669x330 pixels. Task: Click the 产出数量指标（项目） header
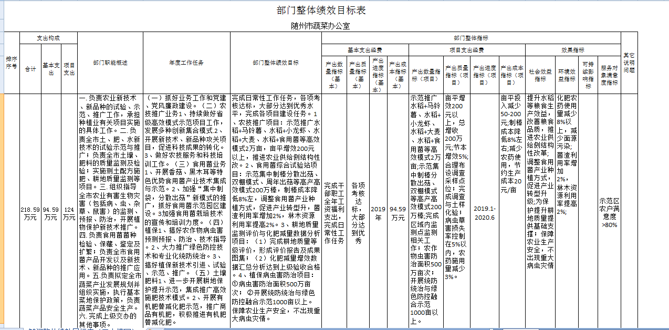pos(426,75)
